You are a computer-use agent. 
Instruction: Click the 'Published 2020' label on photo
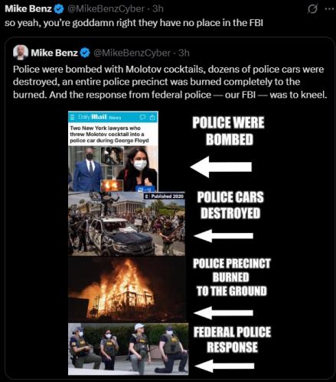(165, 196)
